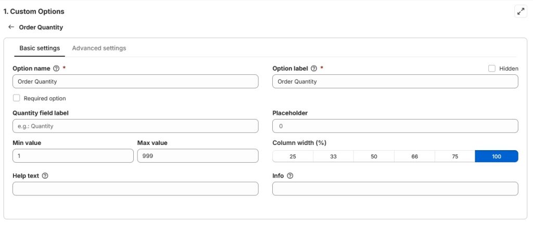Click the Help text question mark icon

[x=45, y=176]
